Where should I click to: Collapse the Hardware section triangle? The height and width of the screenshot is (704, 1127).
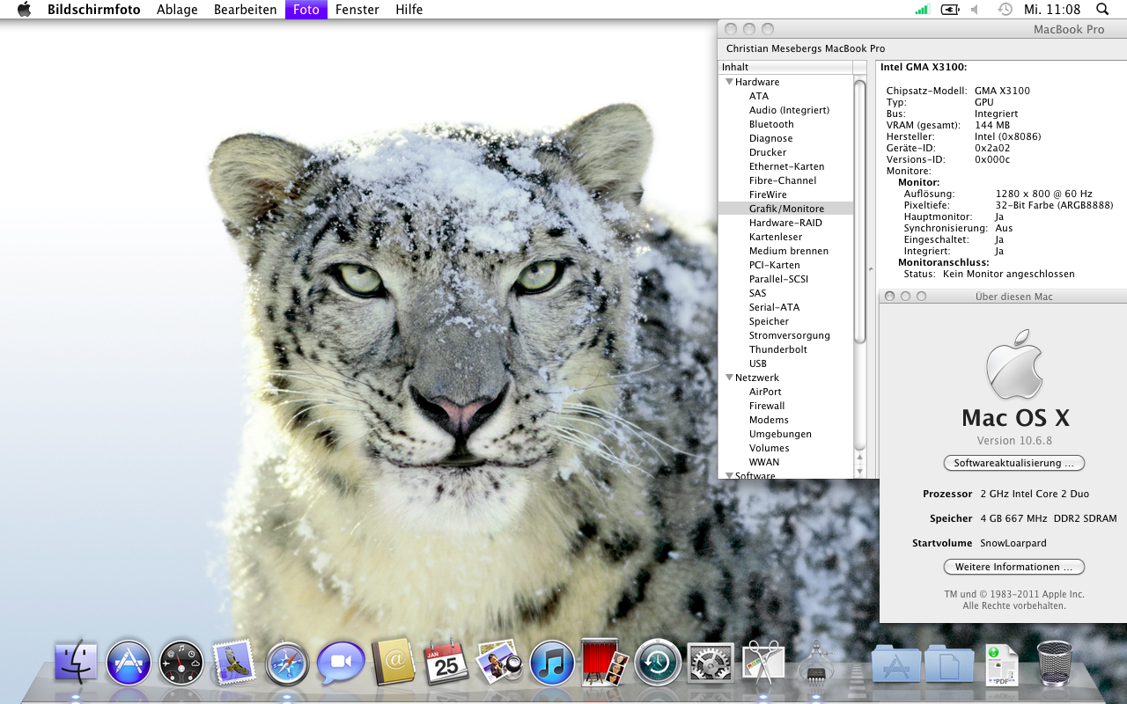coord(729,82)
